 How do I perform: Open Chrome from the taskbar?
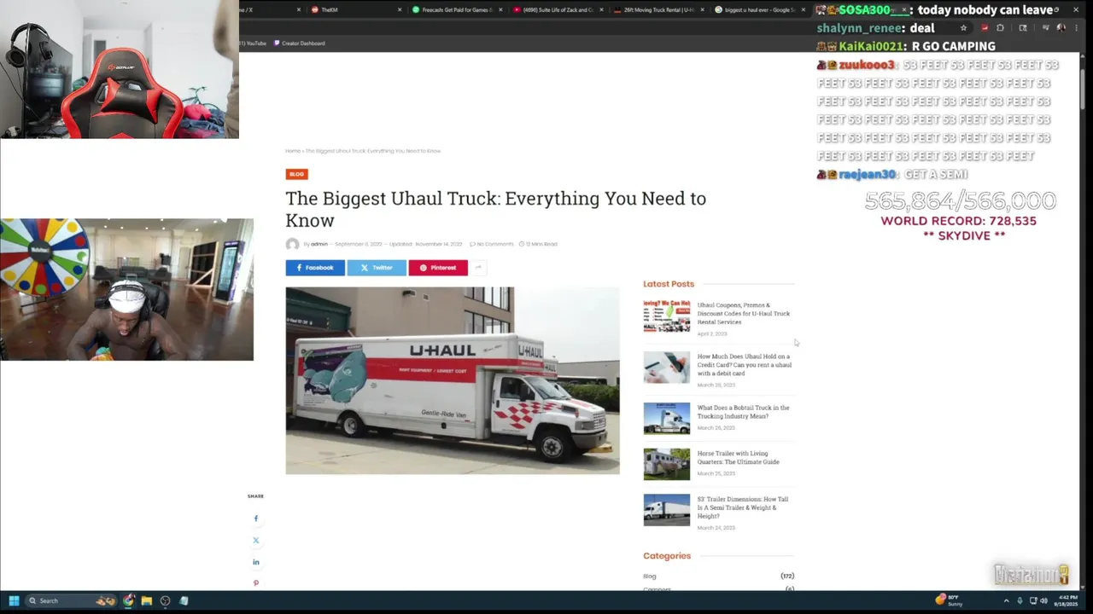(128, 600)
